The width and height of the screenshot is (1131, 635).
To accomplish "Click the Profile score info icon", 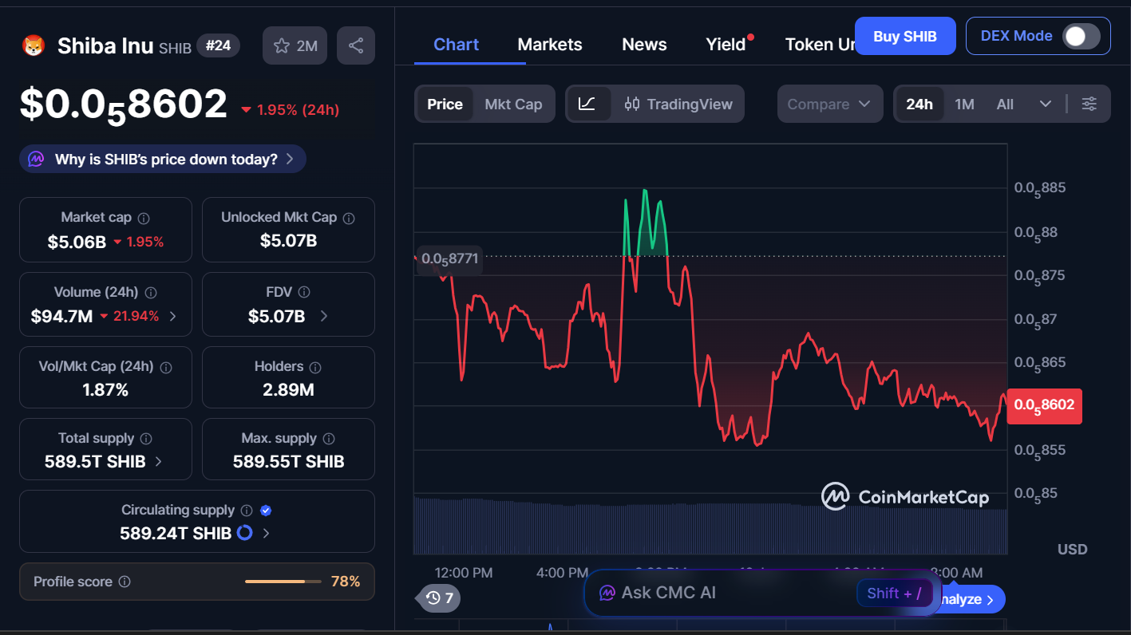I will coord(125,582).
